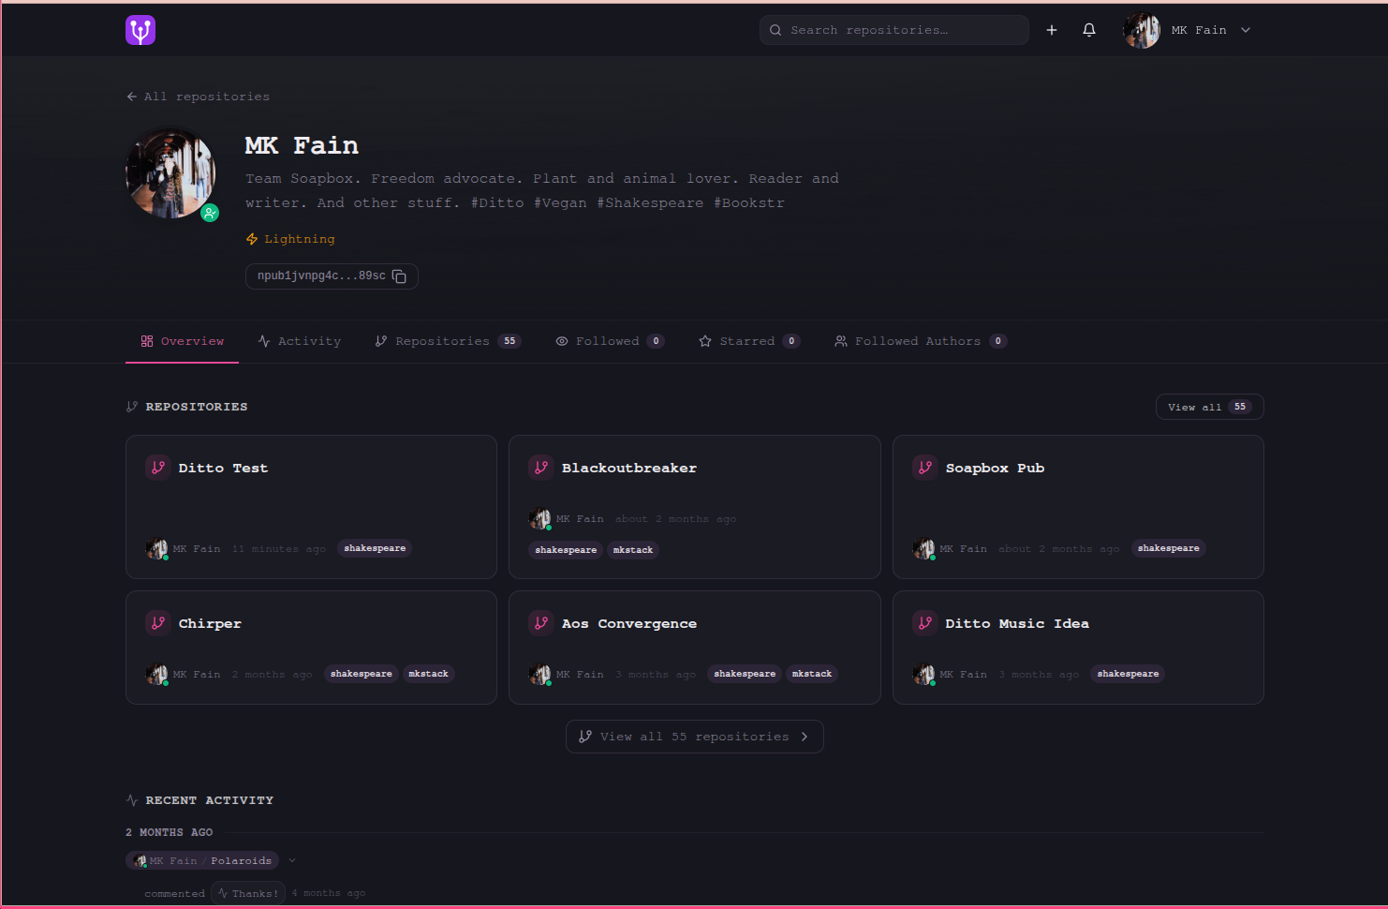The height and width of the screenshot is (909, 1388).
Task: Click the plus icon to create new
Action: [x=1052, y=30]
